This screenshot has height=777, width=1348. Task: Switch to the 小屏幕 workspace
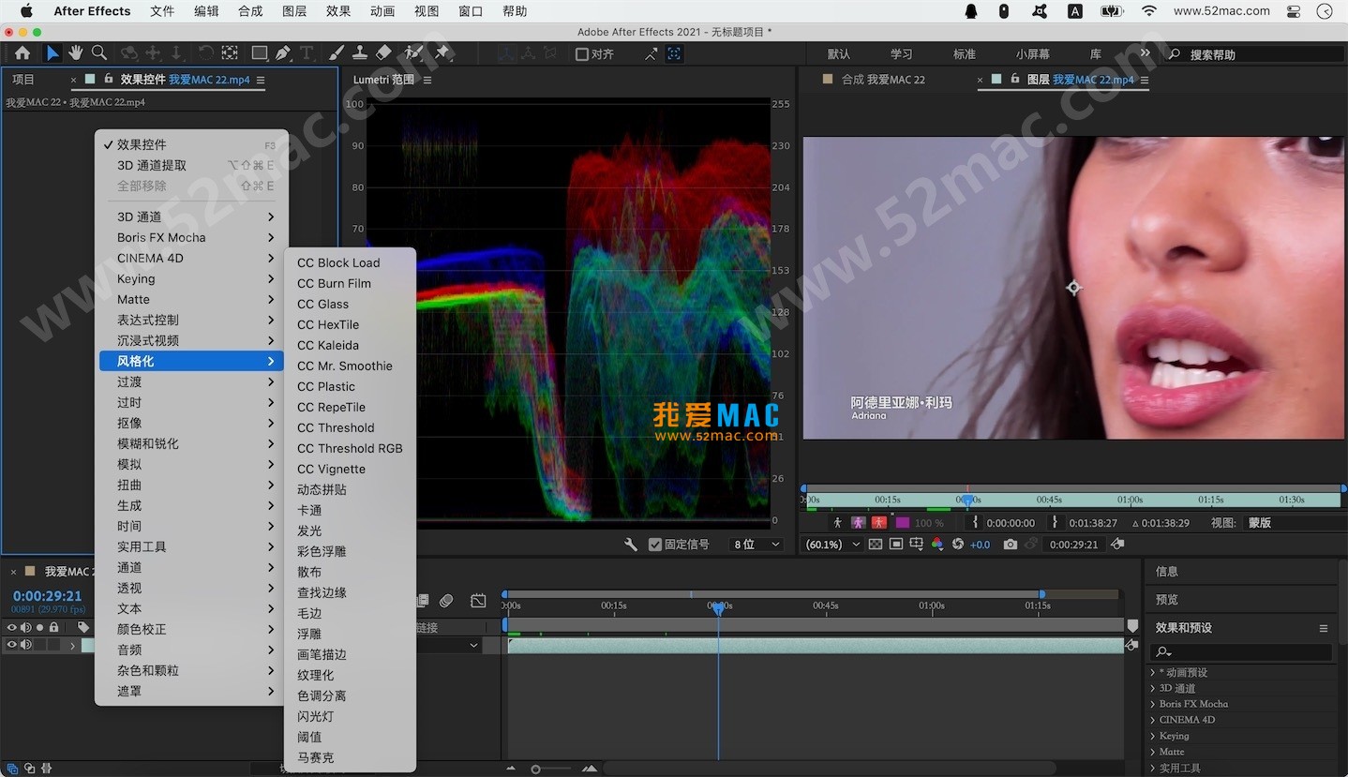coord(1033,54)
